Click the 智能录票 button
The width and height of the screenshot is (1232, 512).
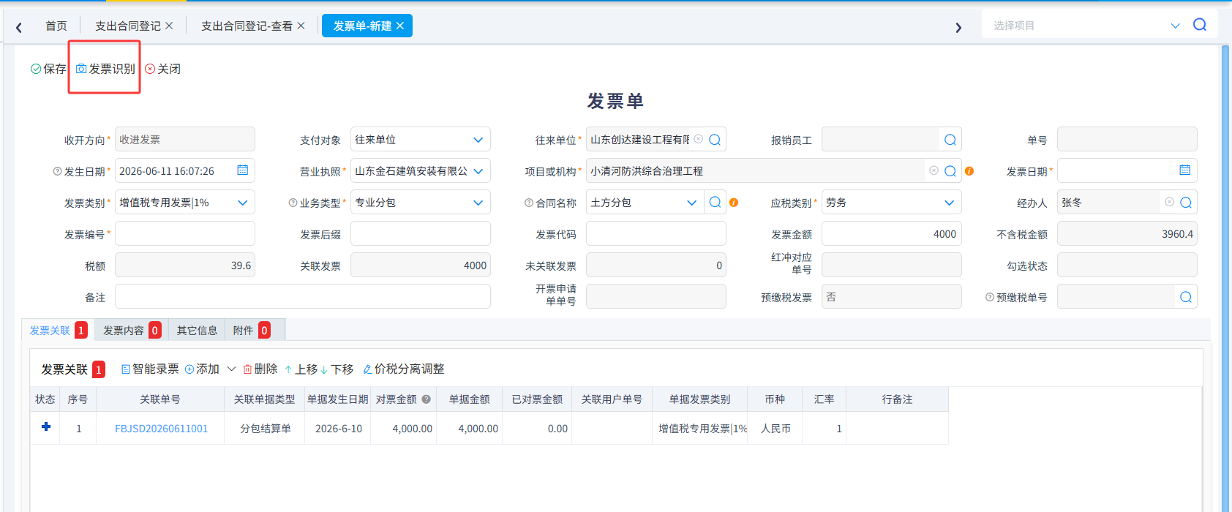coord(150,369)
